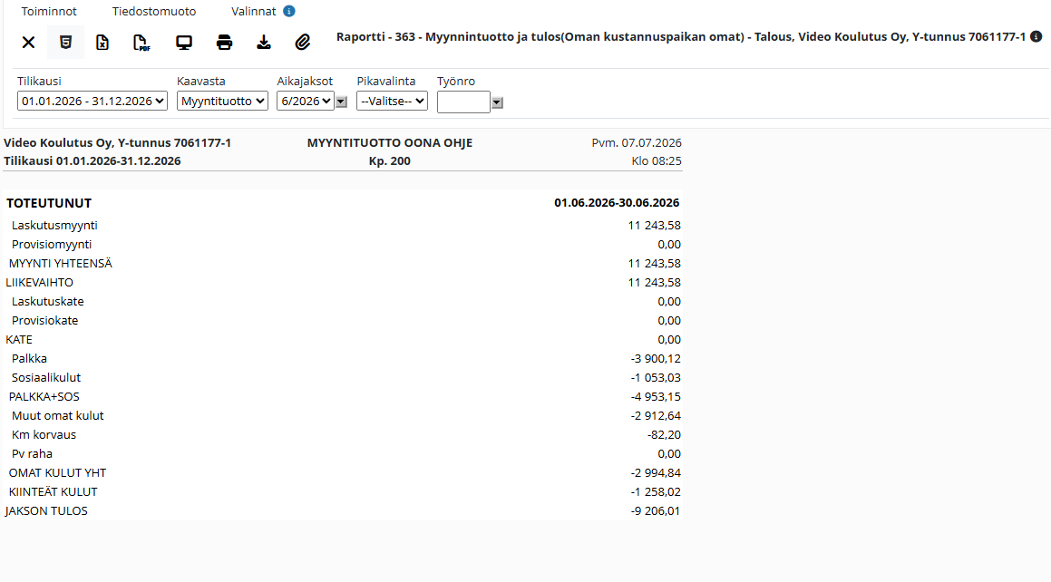Open the Kaavasta dropdown showing Myyntituotto

click(x=222, y=102)
